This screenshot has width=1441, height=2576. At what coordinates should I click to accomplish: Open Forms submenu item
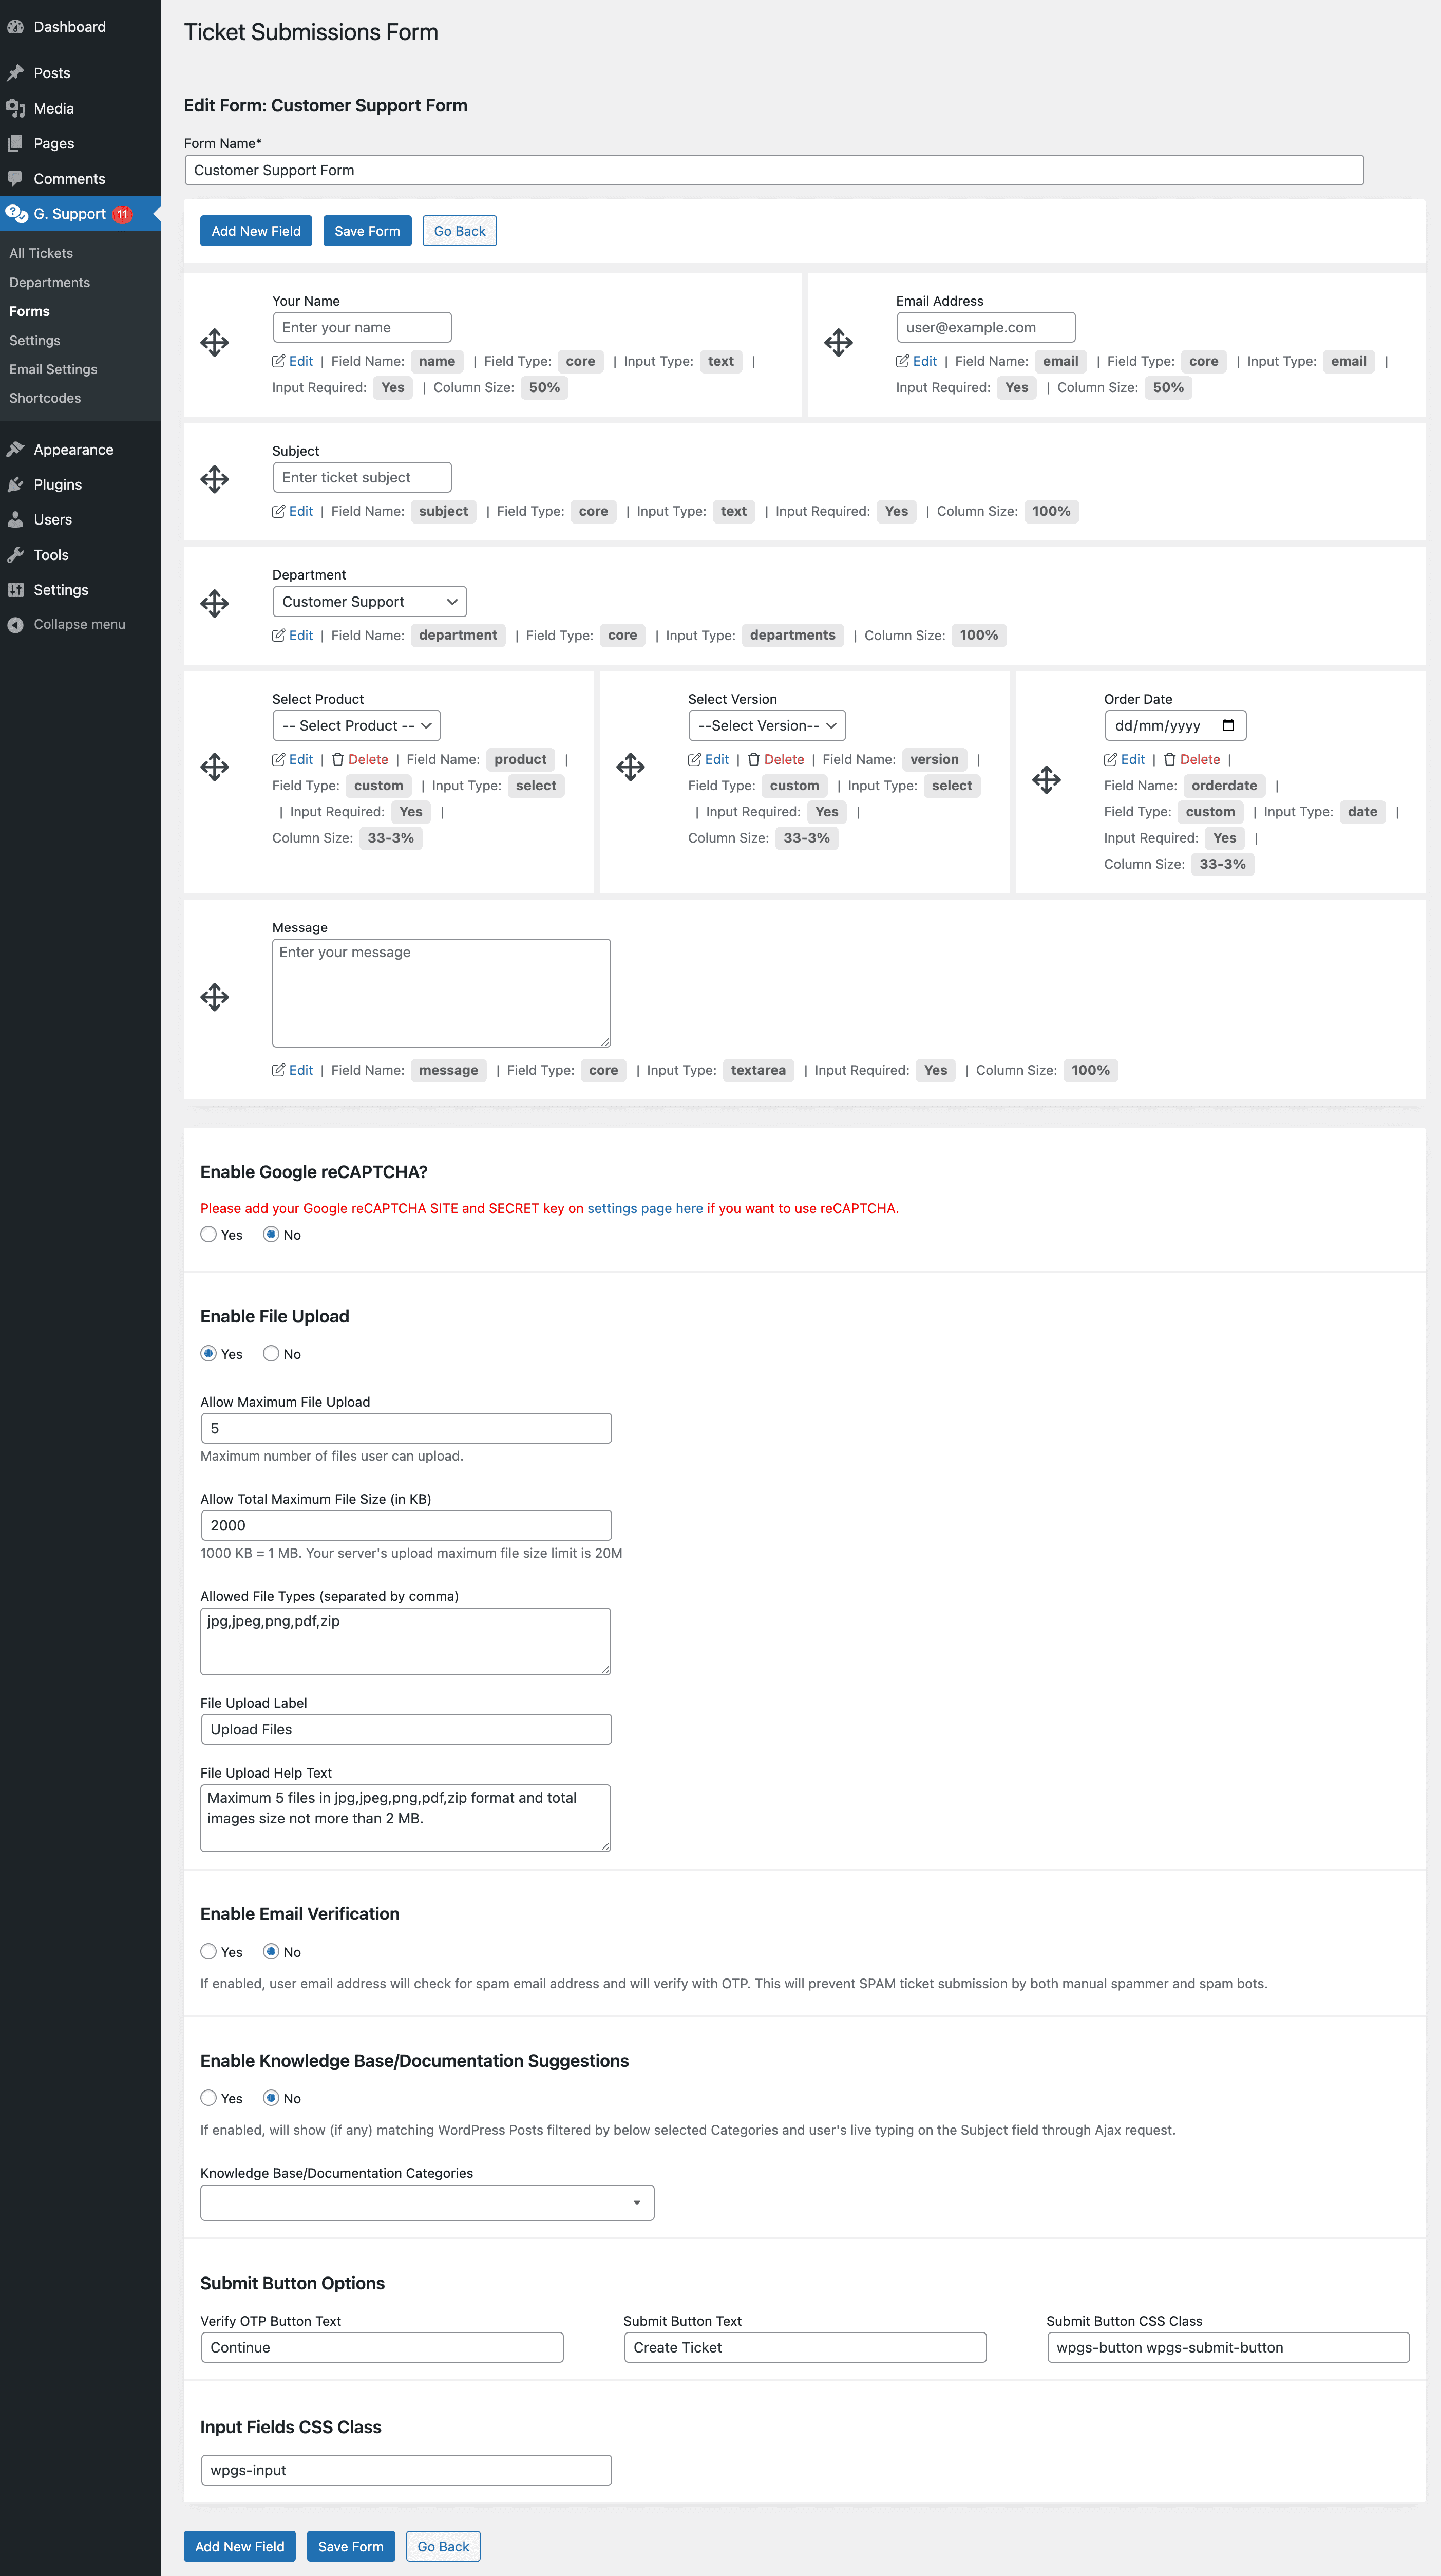tap(30, 311)
